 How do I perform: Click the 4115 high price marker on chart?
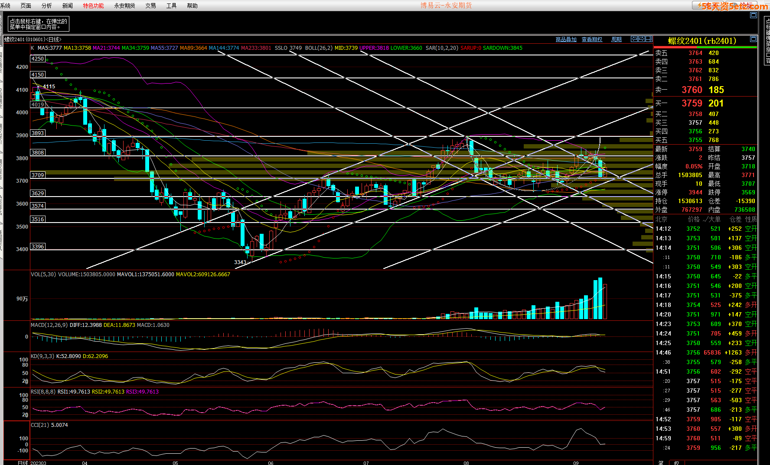point(49,87)
